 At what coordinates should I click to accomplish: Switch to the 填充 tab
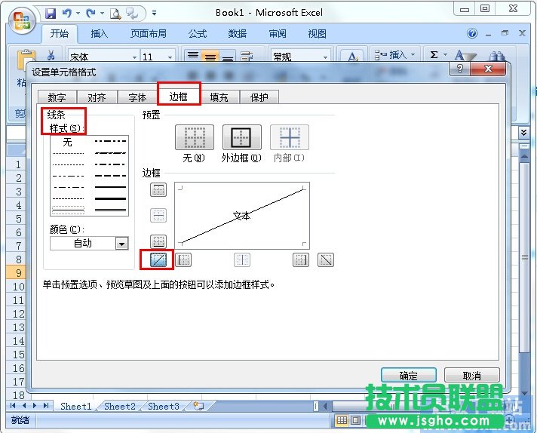pos(219,97)
